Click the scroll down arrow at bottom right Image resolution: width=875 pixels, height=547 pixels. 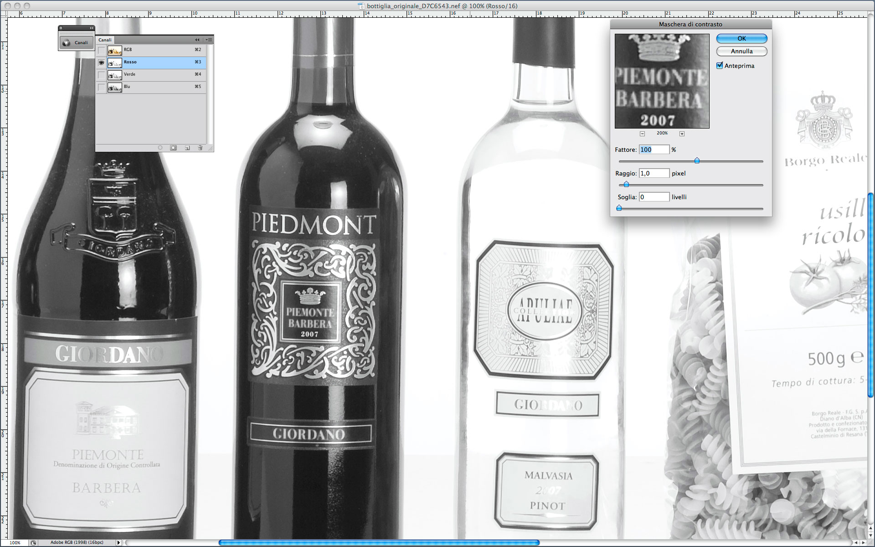click(871, 536)
